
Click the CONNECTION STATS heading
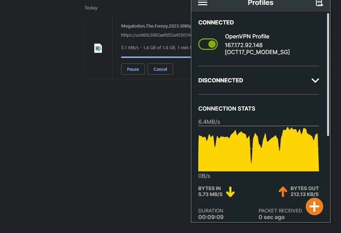[227, 108]
